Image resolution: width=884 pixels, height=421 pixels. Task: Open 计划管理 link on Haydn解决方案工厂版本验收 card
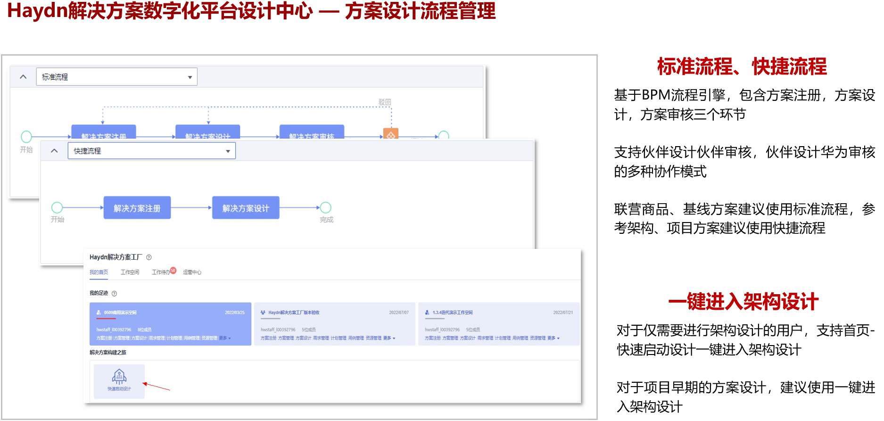pyautogui.click(x=339, y=338)
